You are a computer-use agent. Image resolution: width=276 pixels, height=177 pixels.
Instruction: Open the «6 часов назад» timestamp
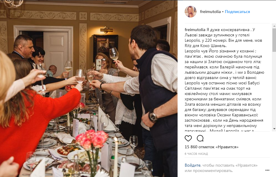pyautogui.click(x=196, y=154)
